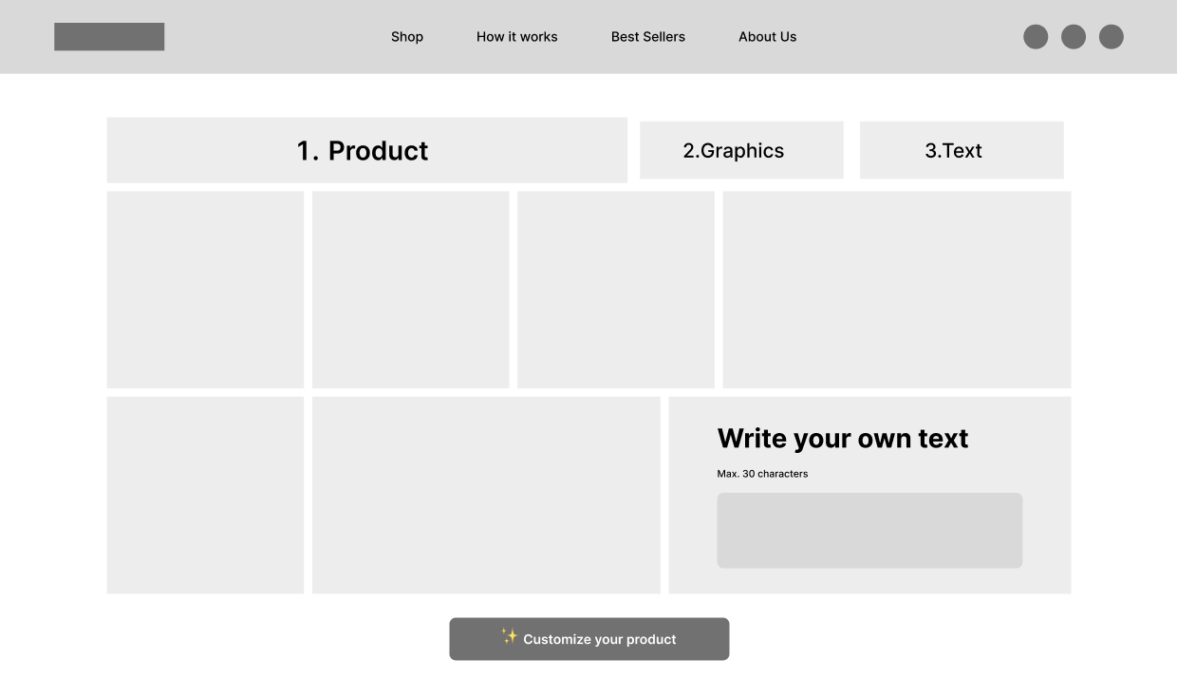This screenshot has width=1177, height=678.
Task: Open the Shop menu item
Action: 407,37
